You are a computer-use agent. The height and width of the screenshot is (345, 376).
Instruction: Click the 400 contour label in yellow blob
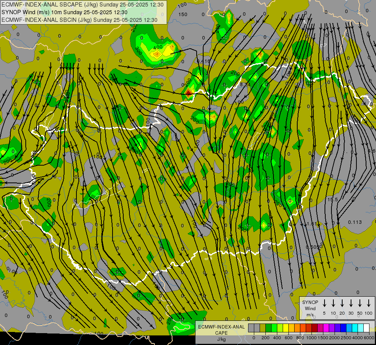coord(158,47)
